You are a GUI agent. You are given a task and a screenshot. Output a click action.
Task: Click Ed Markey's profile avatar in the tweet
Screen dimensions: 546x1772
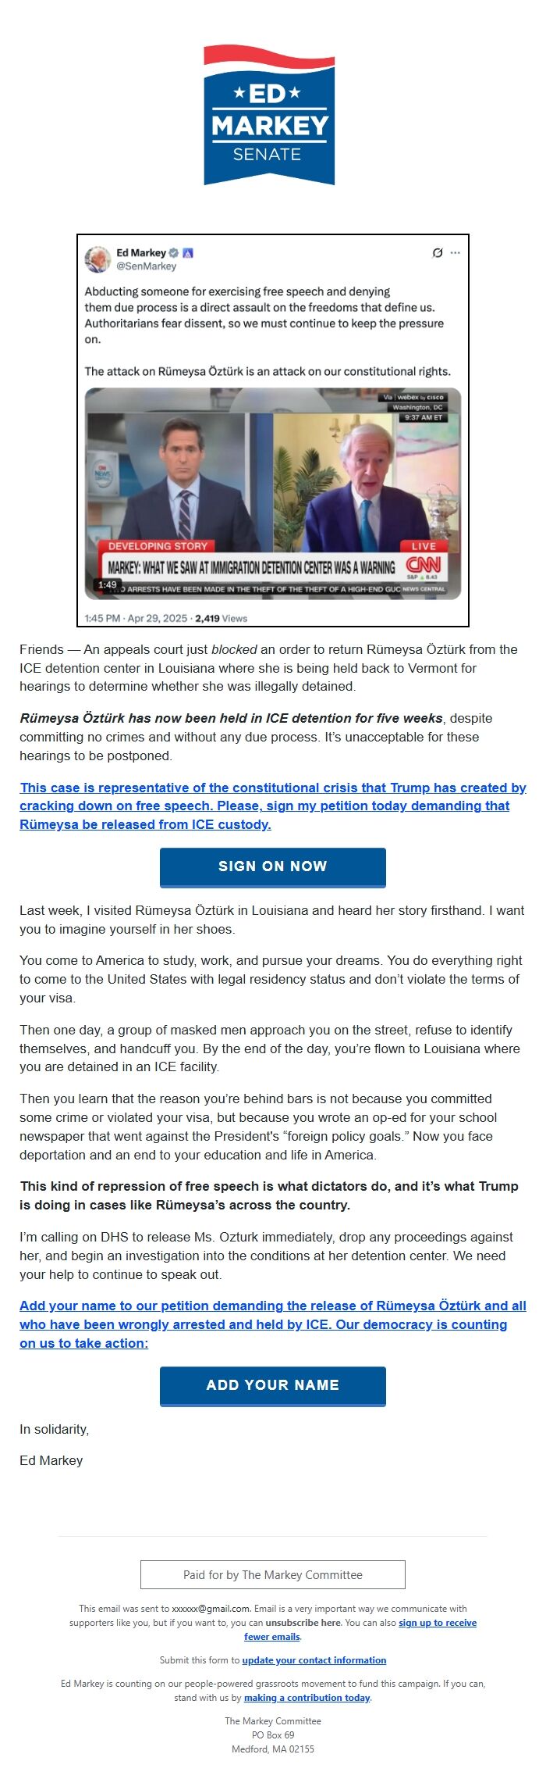point(99,259)
